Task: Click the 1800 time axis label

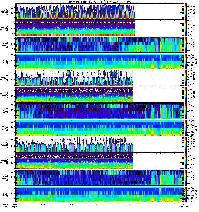Action: click(x=15, y=204)
